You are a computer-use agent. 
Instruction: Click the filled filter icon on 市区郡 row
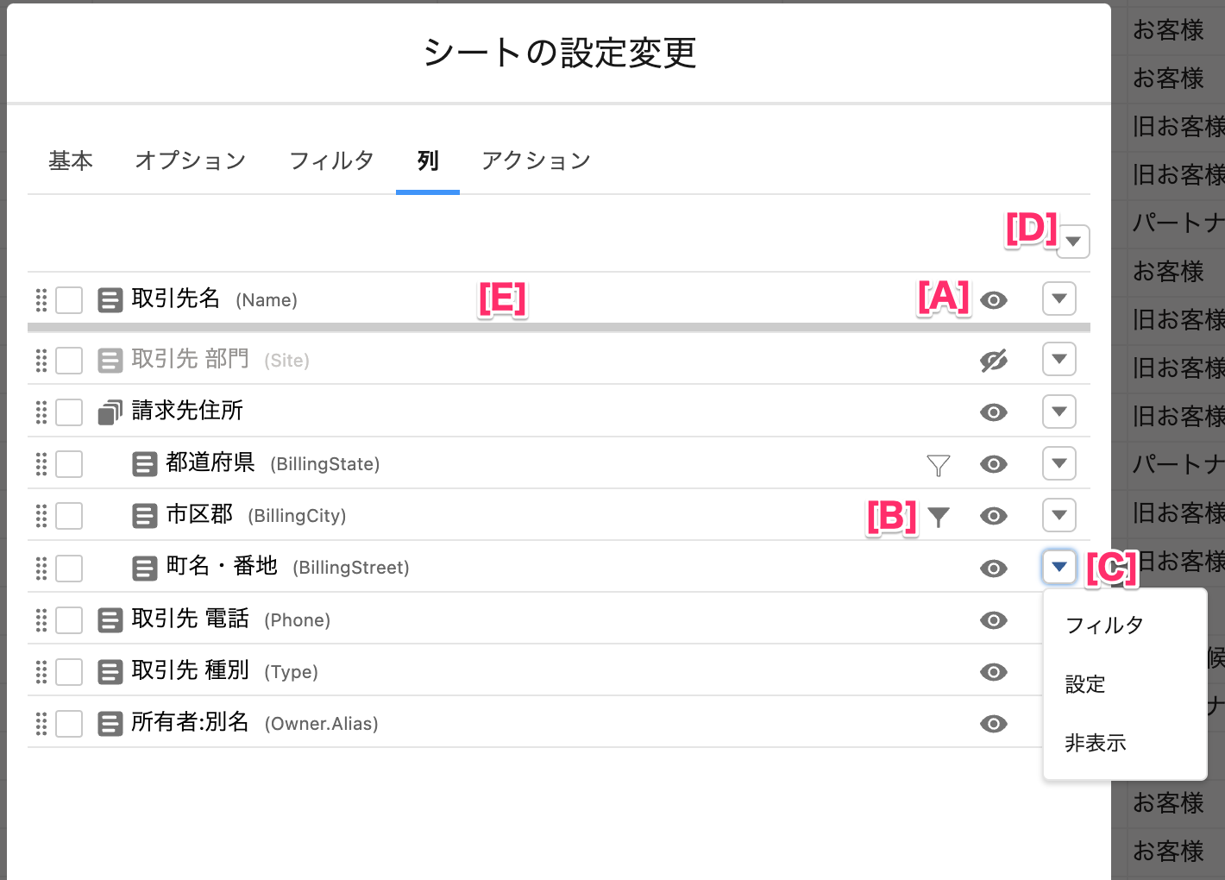(938, 517)
